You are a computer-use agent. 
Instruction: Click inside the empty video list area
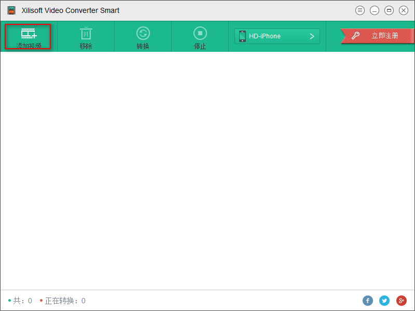pos(208,171)
